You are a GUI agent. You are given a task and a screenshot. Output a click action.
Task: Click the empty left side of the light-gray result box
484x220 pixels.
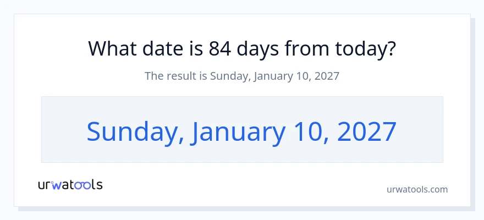[x=63, y=130]
